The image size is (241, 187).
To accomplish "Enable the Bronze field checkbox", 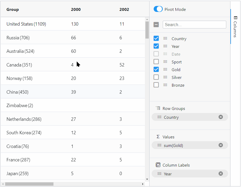I will pos(156,85).
